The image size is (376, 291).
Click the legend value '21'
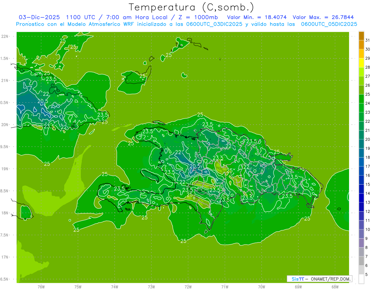point(368,130)
